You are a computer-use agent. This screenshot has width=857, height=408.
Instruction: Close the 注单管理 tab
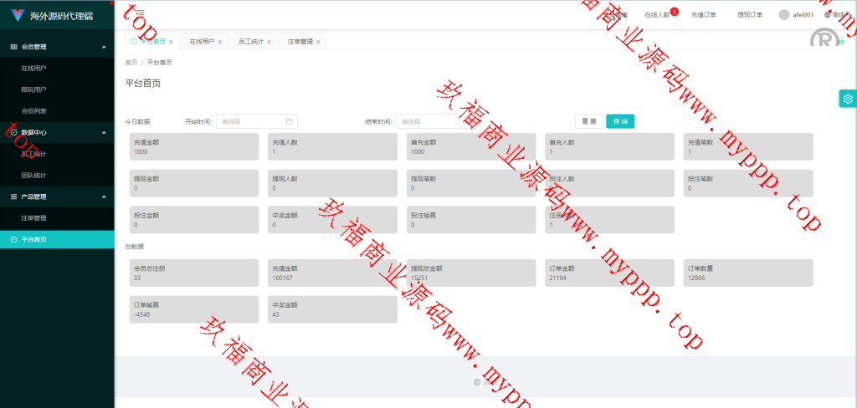click(319, 42)
